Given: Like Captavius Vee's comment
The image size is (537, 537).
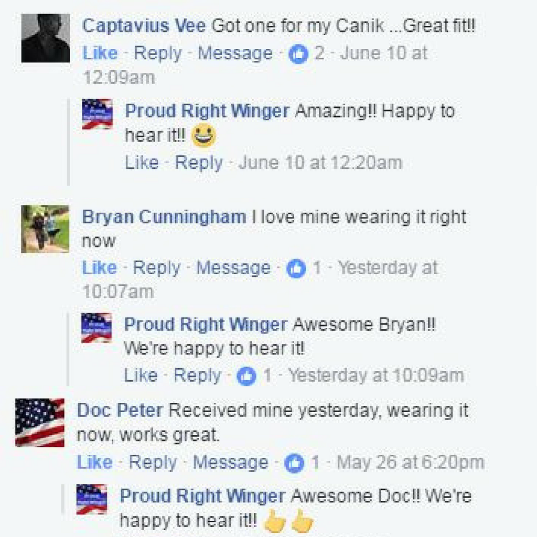Looking at the screenshot, I should pos(100,53).
